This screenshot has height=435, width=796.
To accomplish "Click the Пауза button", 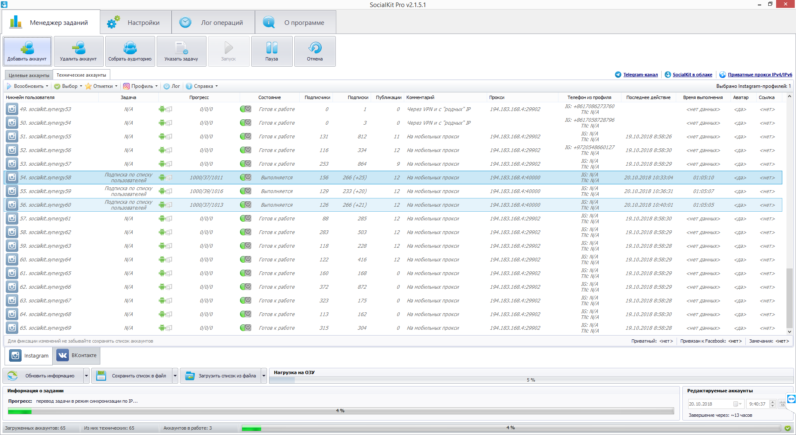I will (272, 51).
